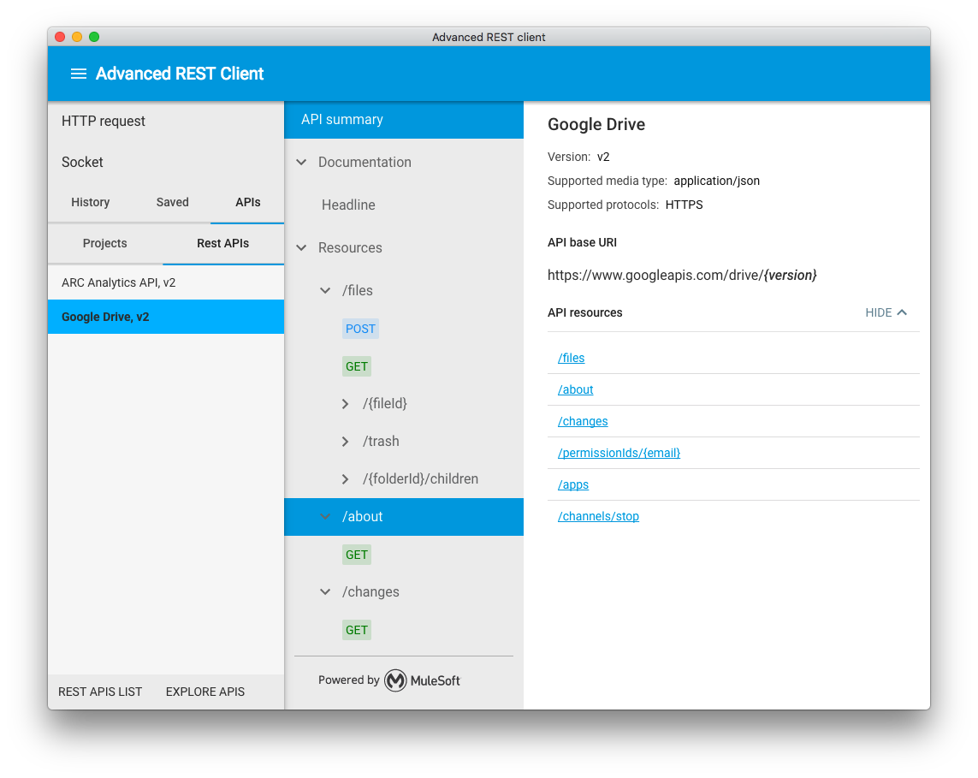Collapse the Resources section chevron

coord(301,247)
